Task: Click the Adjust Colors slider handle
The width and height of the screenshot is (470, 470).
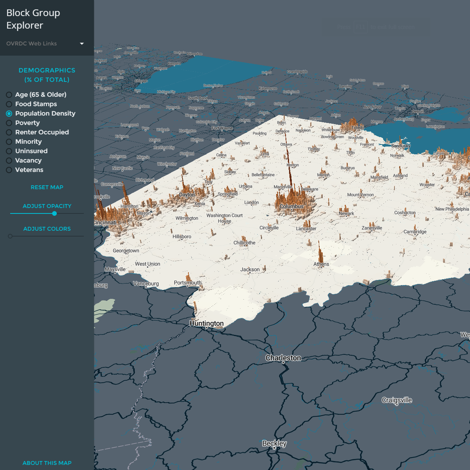Action: 10,236
